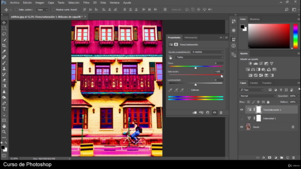Show the Intensidad 1 layer

tap(241, 118)
